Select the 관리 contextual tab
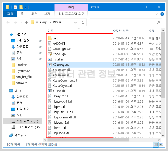 71,8
